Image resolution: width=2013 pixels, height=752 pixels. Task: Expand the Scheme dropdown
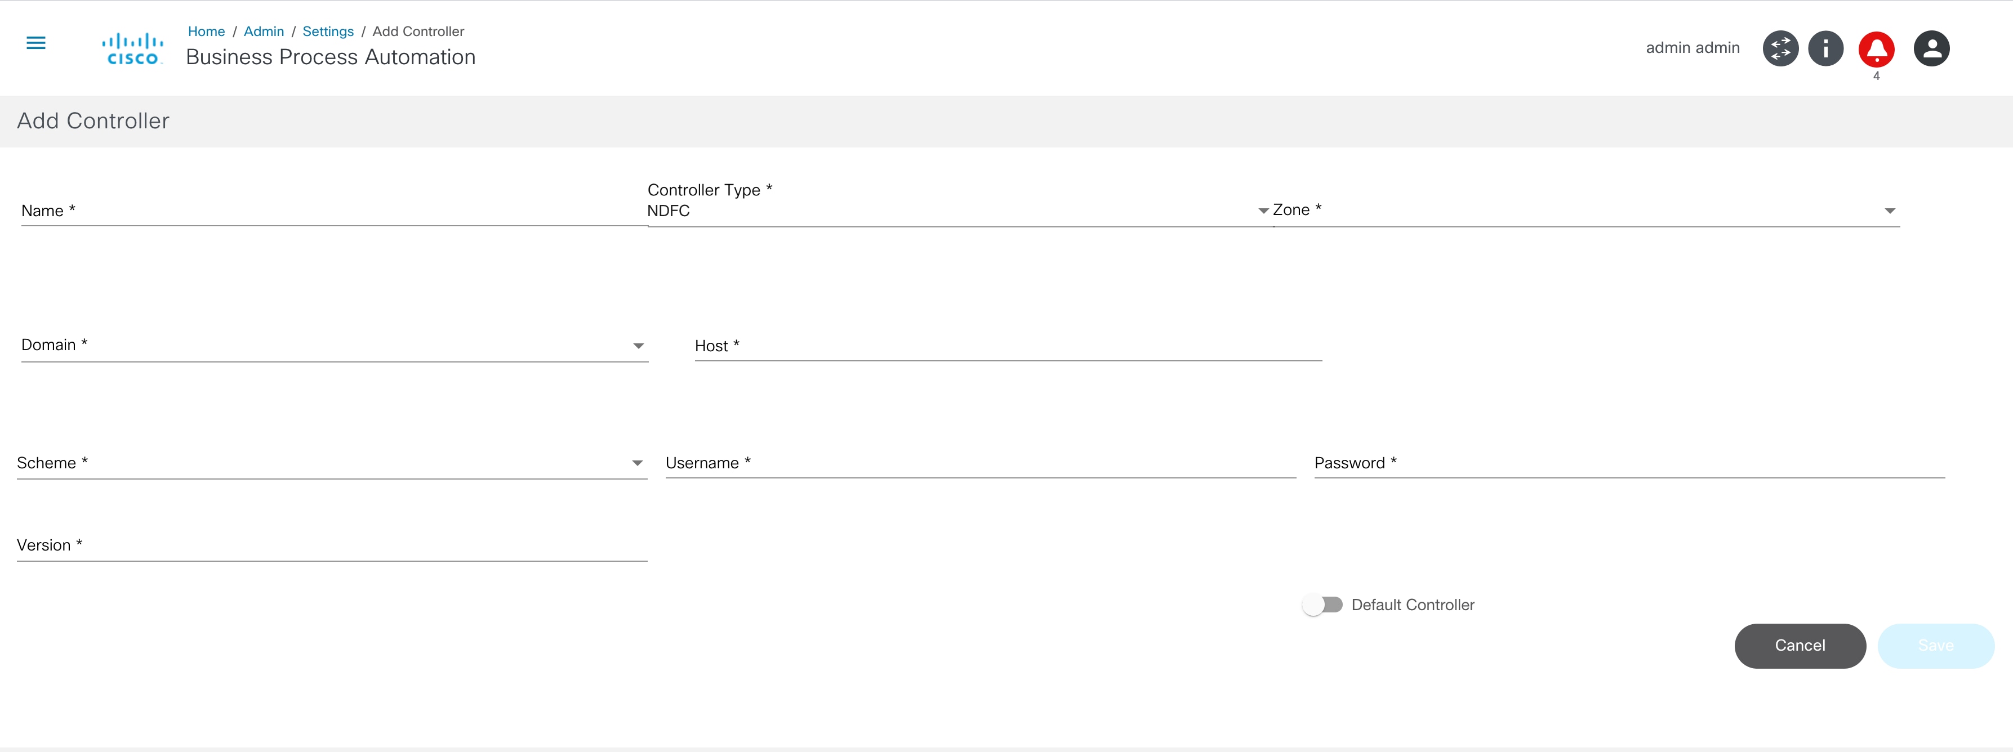pos(331,463)
